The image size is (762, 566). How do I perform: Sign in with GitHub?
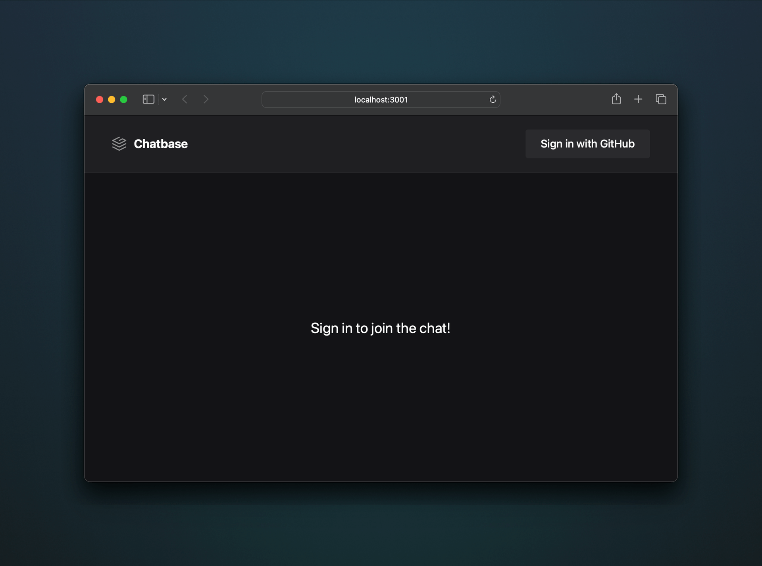(587, 144)
